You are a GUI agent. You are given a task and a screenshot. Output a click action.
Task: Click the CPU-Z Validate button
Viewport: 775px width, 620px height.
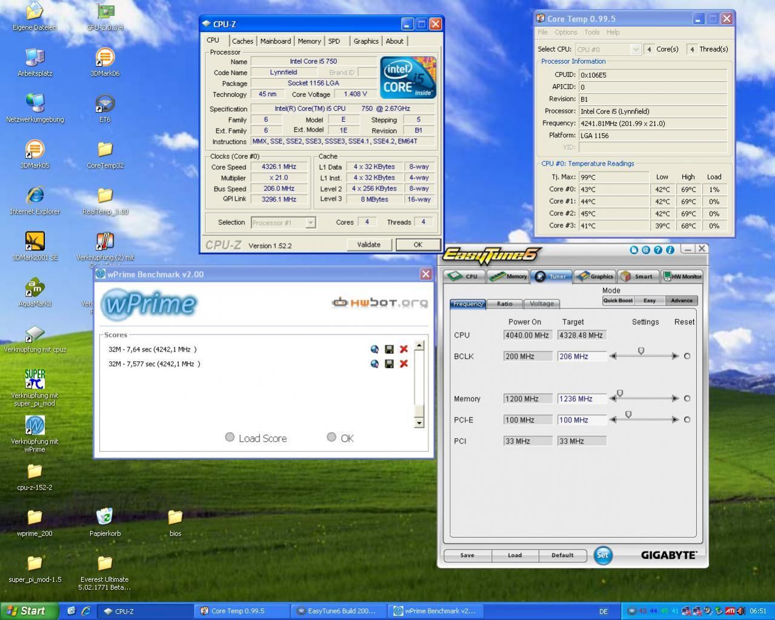(369, 245)
